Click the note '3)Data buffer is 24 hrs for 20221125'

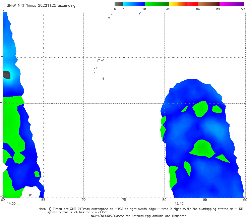(x=77, y=212)
